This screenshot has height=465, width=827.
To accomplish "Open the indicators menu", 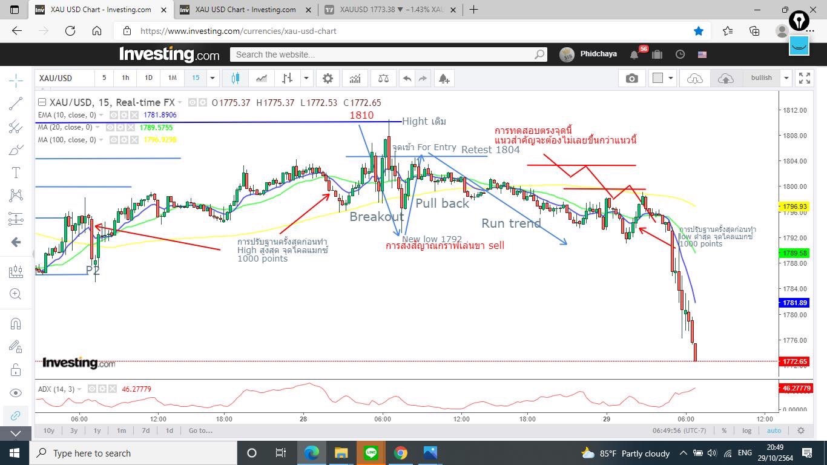I will [355, 78].
